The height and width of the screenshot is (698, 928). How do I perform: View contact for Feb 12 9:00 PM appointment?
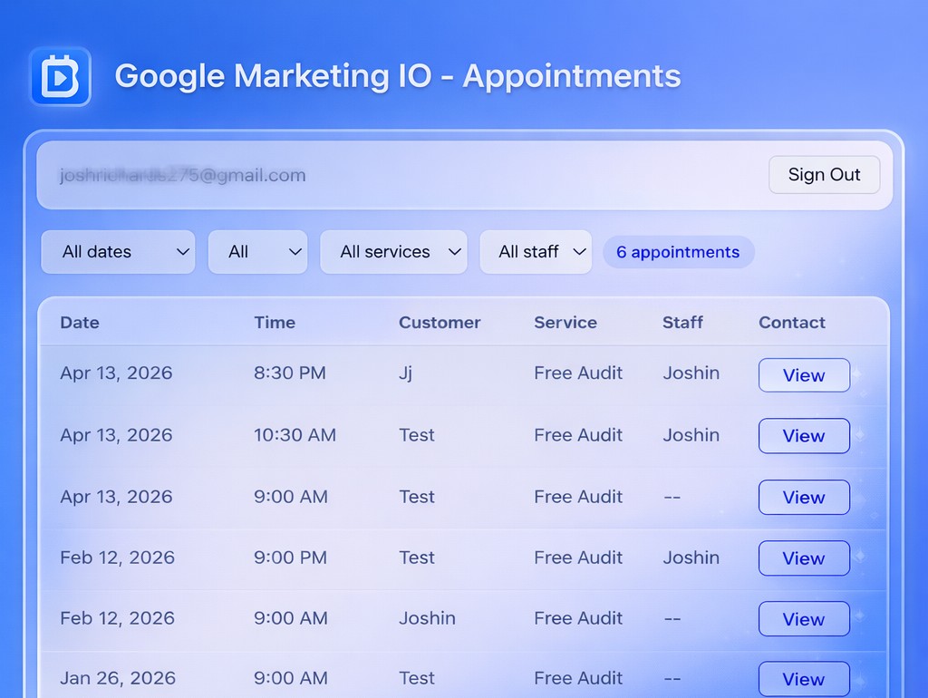(804, 558)
